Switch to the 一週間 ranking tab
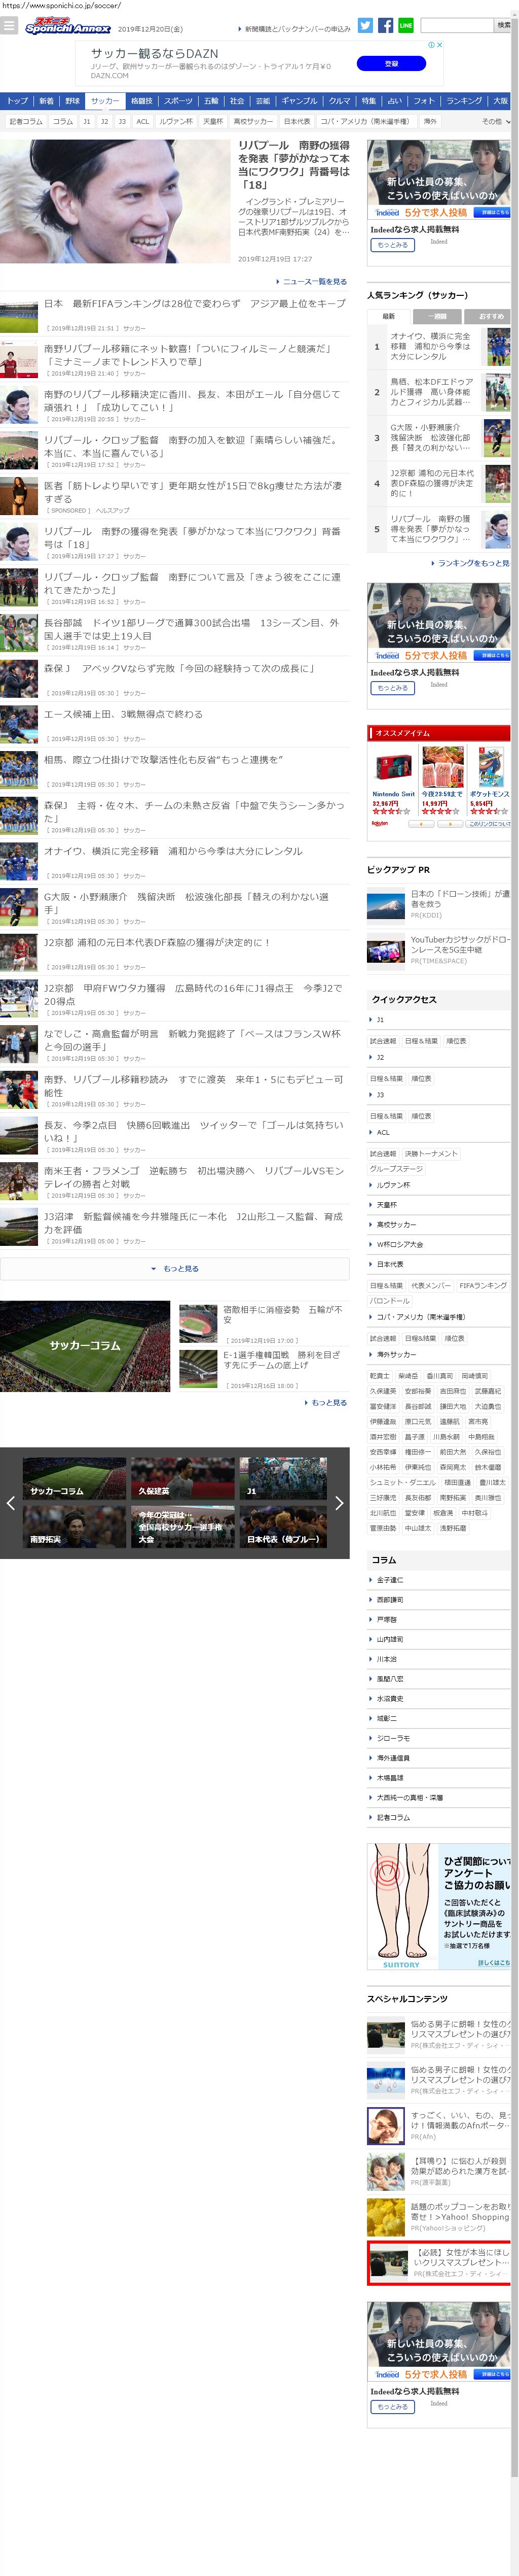 pyautogui.click(x=437, y=316)
